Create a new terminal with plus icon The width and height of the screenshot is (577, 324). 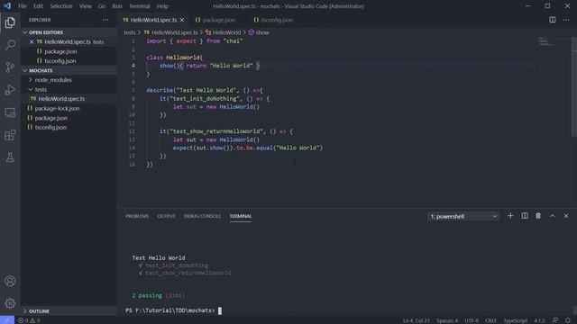pos(510,216)
